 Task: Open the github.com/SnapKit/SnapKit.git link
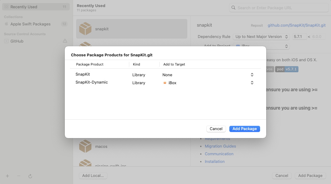(296, 25)
